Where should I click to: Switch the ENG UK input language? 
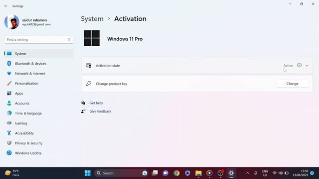(265, 173)
